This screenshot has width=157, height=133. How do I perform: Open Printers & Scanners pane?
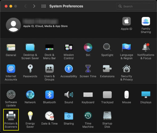[11, 120]
